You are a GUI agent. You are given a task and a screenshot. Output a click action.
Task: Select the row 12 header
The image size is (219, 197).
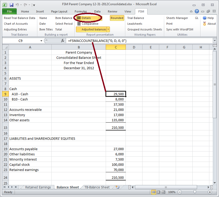[x=5, y=110]
